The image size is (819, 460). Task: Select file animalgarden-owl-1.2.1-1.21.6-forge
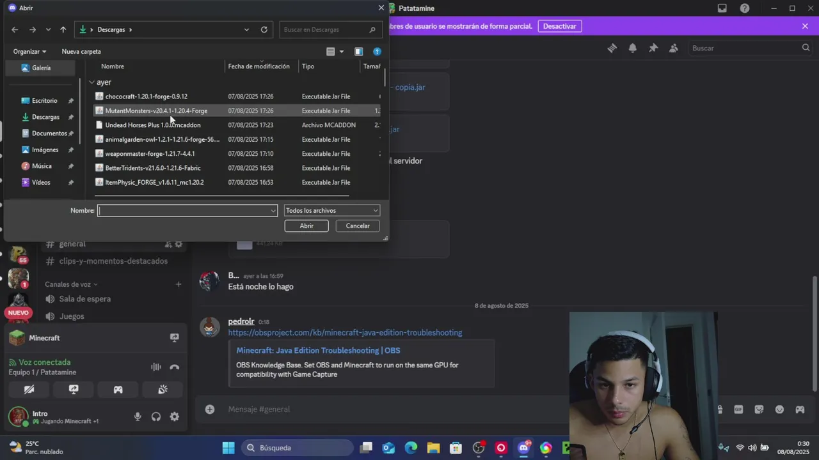pos(162,139)
